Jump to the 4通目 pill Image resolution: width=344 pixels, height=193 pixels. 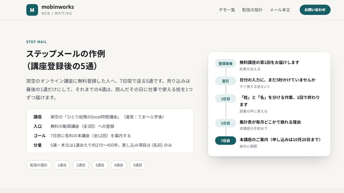tap(119, 165)
